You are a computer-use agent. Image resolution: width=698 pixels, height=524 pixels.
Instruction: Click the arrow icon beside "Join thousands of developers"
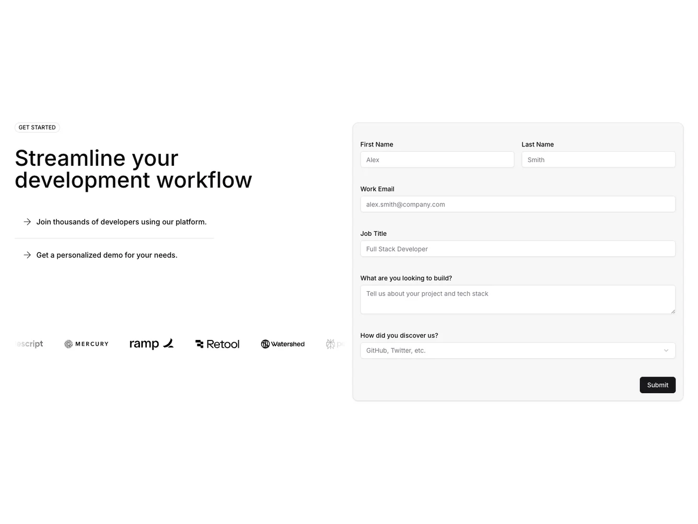tap(27, 222)
